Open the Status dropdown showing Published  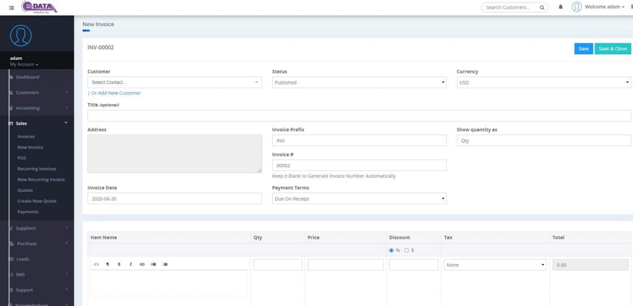pyautogui.click(x=359, y=82)
